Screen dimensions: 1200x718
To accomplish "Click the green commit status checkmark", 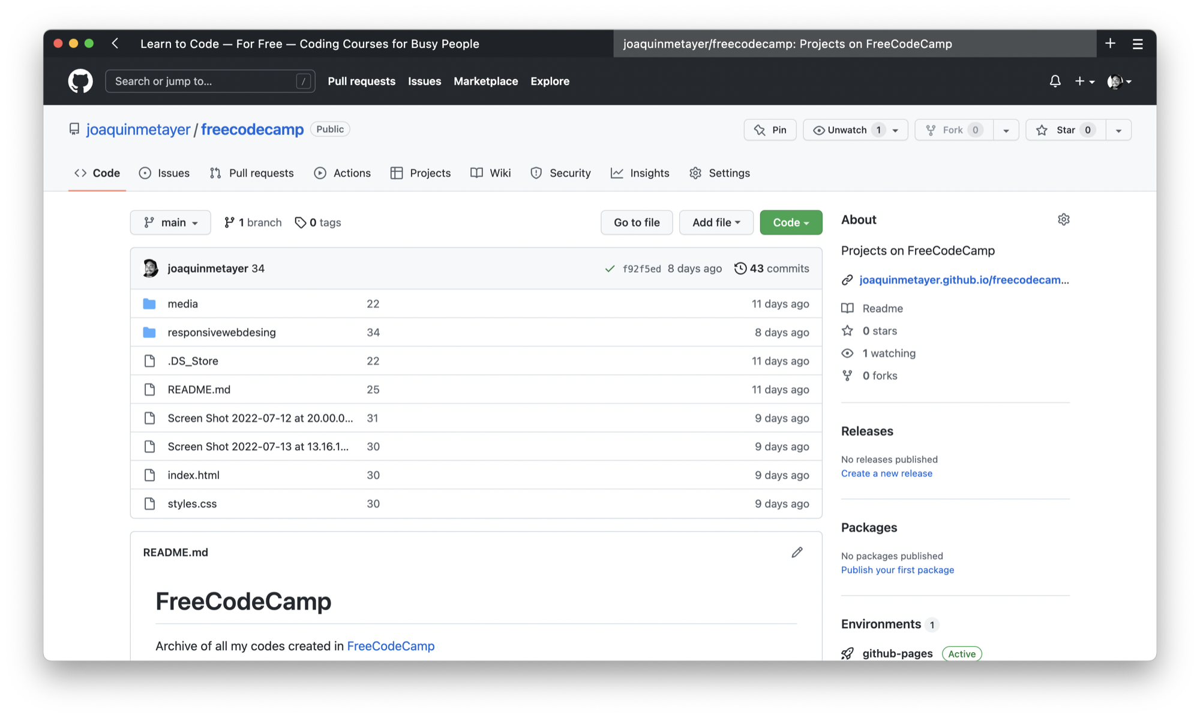I will (610, 269).
